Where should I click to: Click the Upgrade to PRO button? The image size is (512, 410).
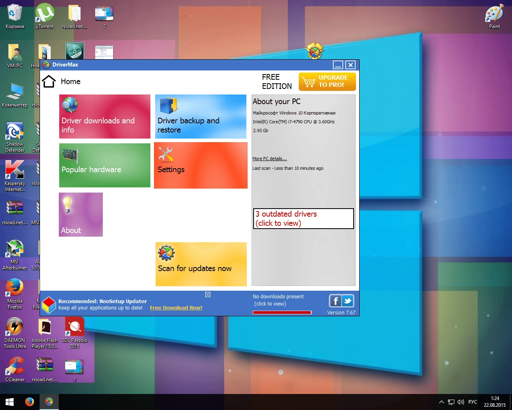[x=327, y=81]
